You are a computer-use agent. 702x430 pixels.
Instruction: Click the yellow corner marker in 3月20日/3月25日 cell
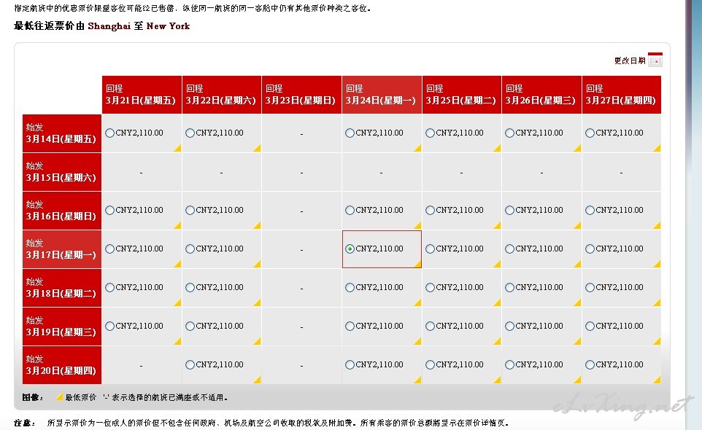coord(497,380)
